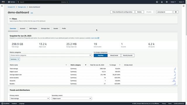Open the help question mark menu

coord(167,2)
